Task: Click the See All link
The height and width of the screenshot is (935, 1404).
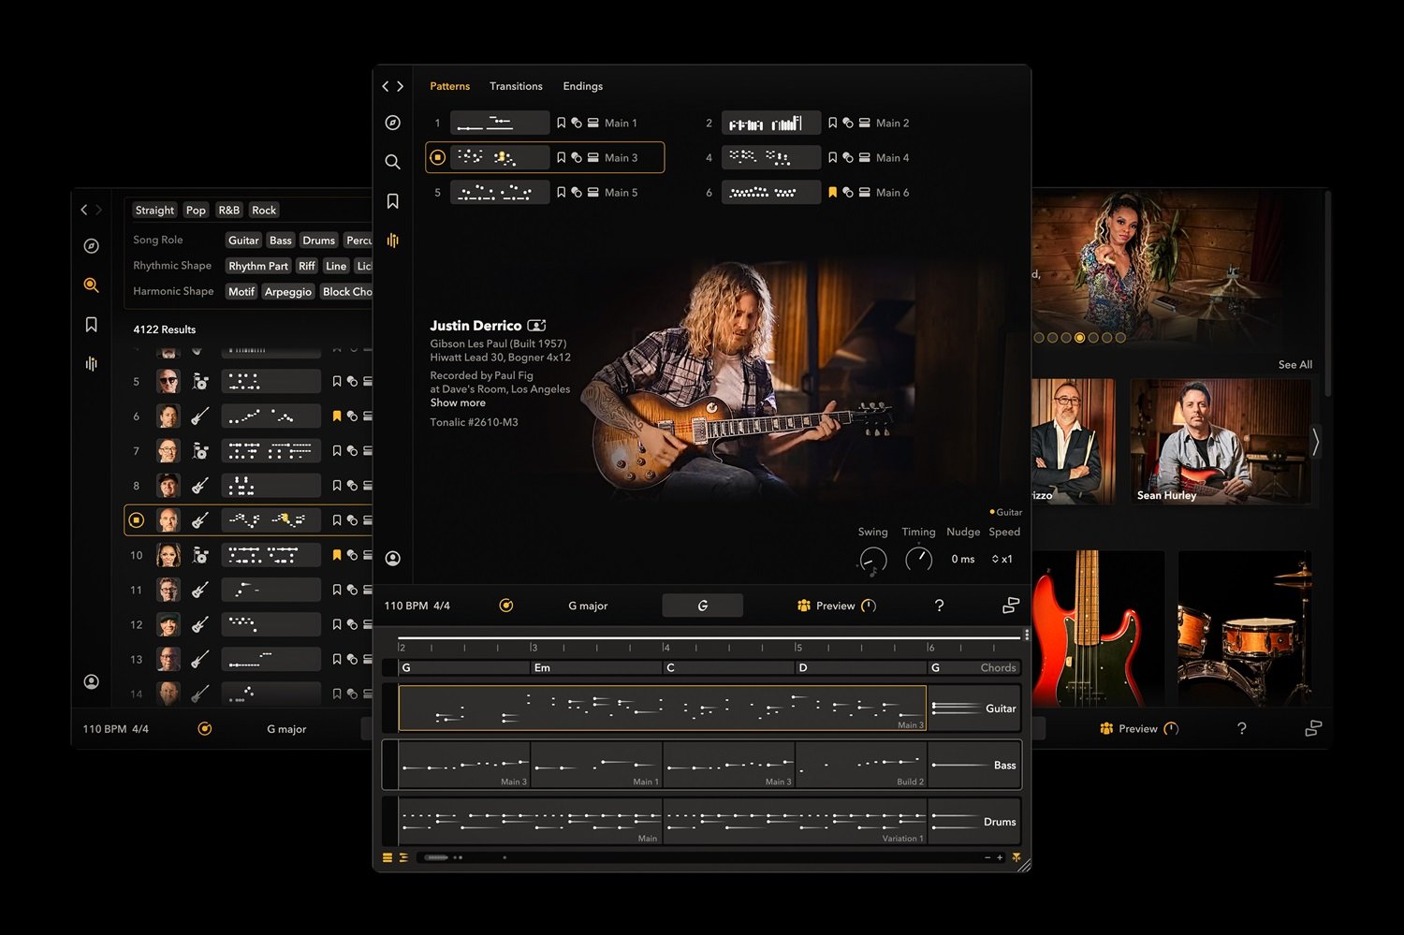Action: click(1294, 364)
